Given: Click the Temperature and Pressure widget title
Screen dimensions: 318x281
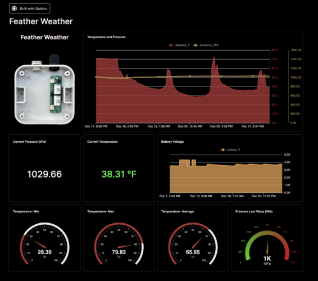Looking at the screenshot, I should point(106,37).
